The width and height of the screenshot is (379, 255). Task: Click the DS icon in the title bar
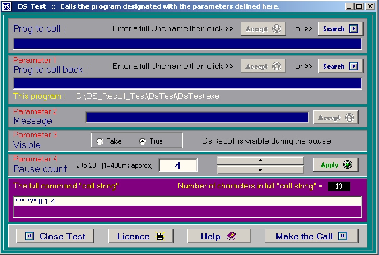(6, 6)
